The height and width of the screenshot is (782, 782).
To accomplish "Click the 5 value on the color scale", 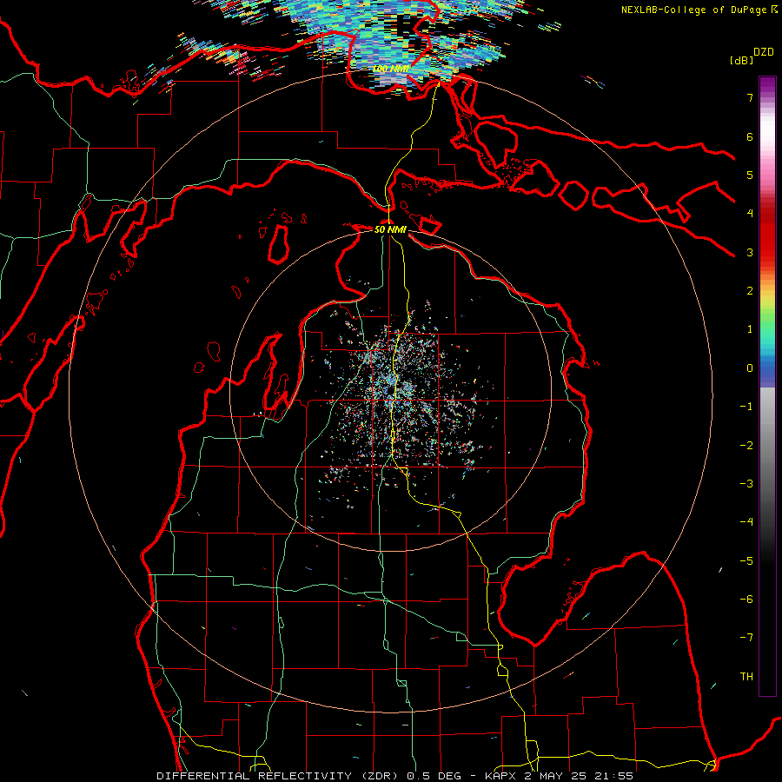I will (x=750, y=175).
